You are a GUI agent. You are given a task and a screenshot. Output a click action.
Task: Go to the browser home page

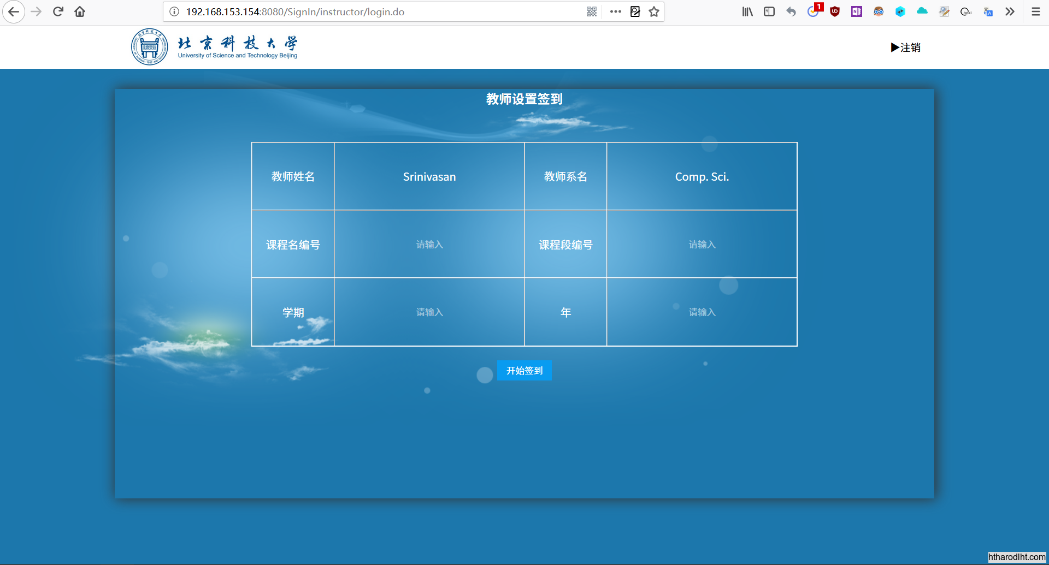coord(80,12)
